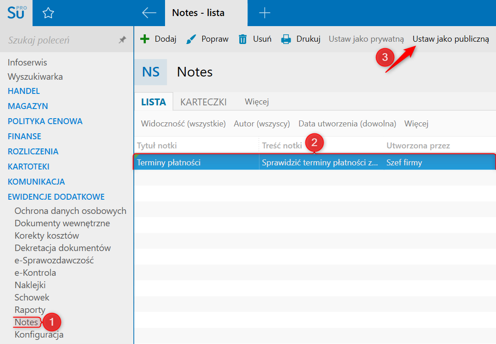Click Ustaw jako prywatną

click(x=366, y=39)
